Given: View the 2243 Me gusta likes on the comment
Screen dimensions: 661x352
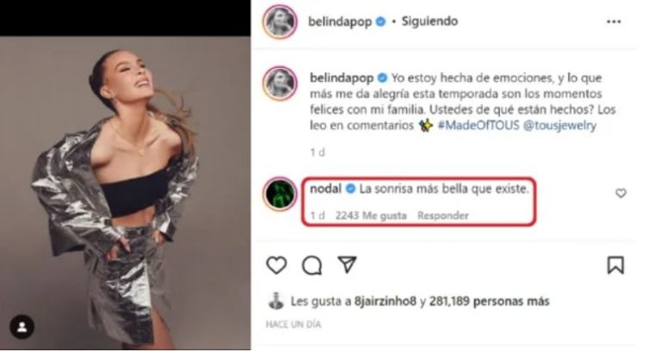Looking at the screenshot, I should 371,215.
